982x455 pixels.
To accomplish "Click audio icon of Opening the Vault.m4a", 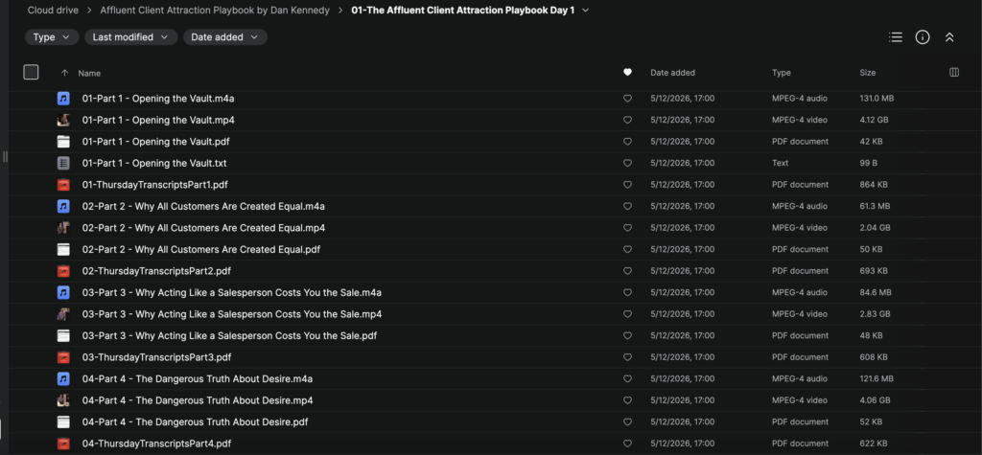I will coord(63,99).
